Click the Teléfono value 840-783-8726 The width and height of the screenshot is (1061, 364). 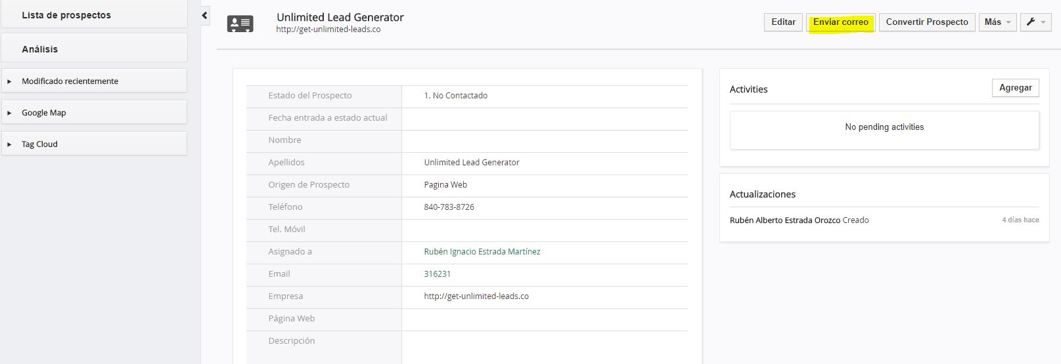(449, 207)
